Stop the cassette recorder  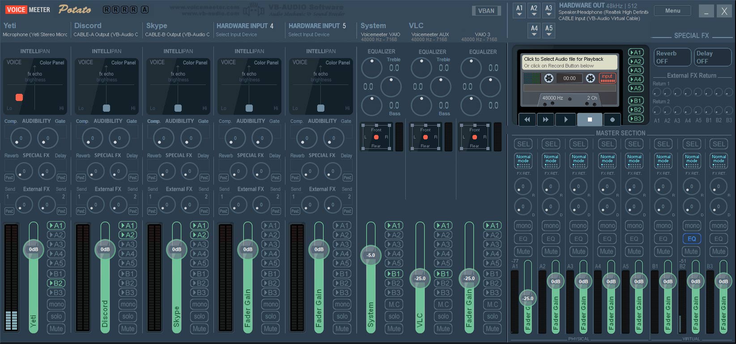coord(590,119)
